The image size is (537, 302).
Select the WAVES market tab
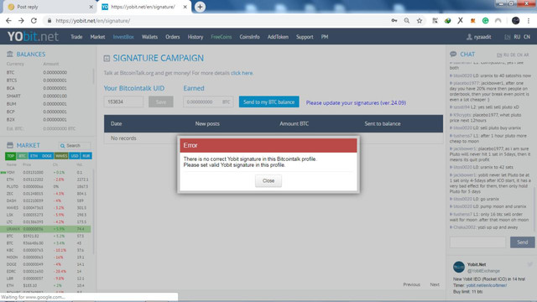click(x=61, y=156)
